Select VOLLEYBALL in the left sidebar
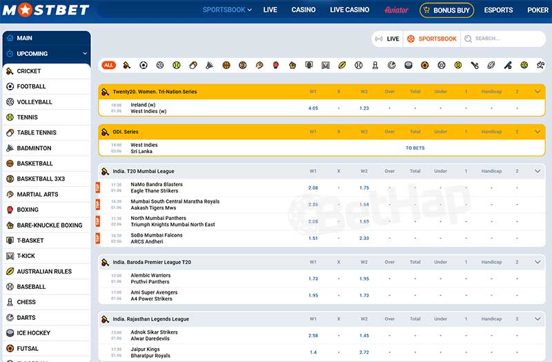Screen dimensions: 552x362 click(46, 102)
